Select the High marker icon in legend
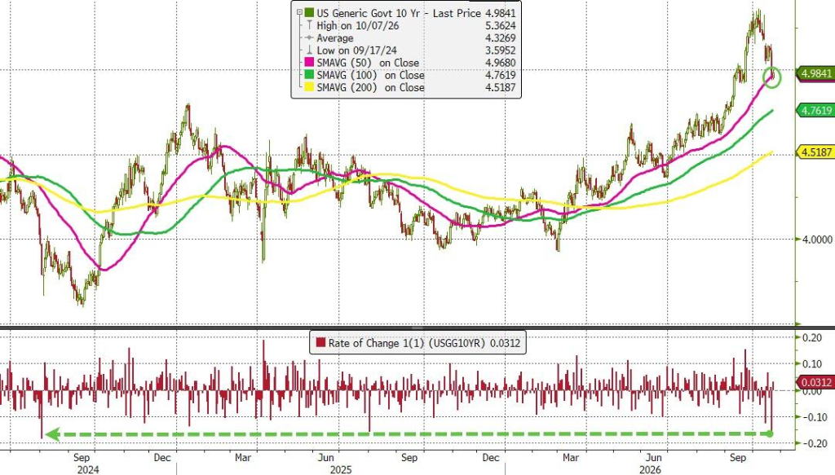This screenshot has height=475, width=835. tap(309, 25)
